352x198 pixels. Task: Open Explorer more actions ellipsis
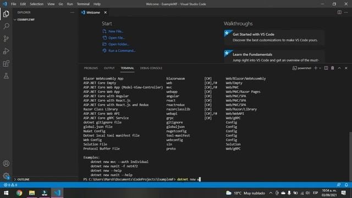(x=72, y=12)
